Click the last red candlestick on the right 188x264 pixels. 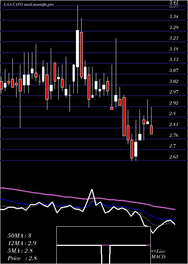[x=151, y=130]
